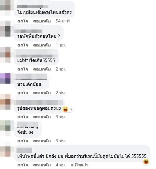Like the comment 'แม่ทำเริ่ดเกิน55555'
The image size is (156, 169).
[23, 69]
